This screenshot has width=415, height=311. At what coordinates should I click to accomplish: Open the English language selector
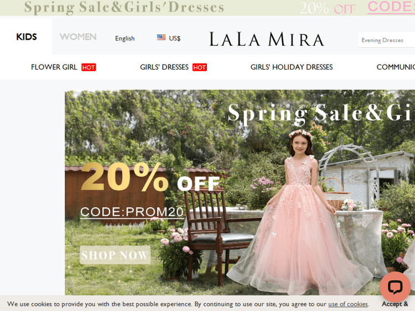pyautogui.click(x=124, y=39)
